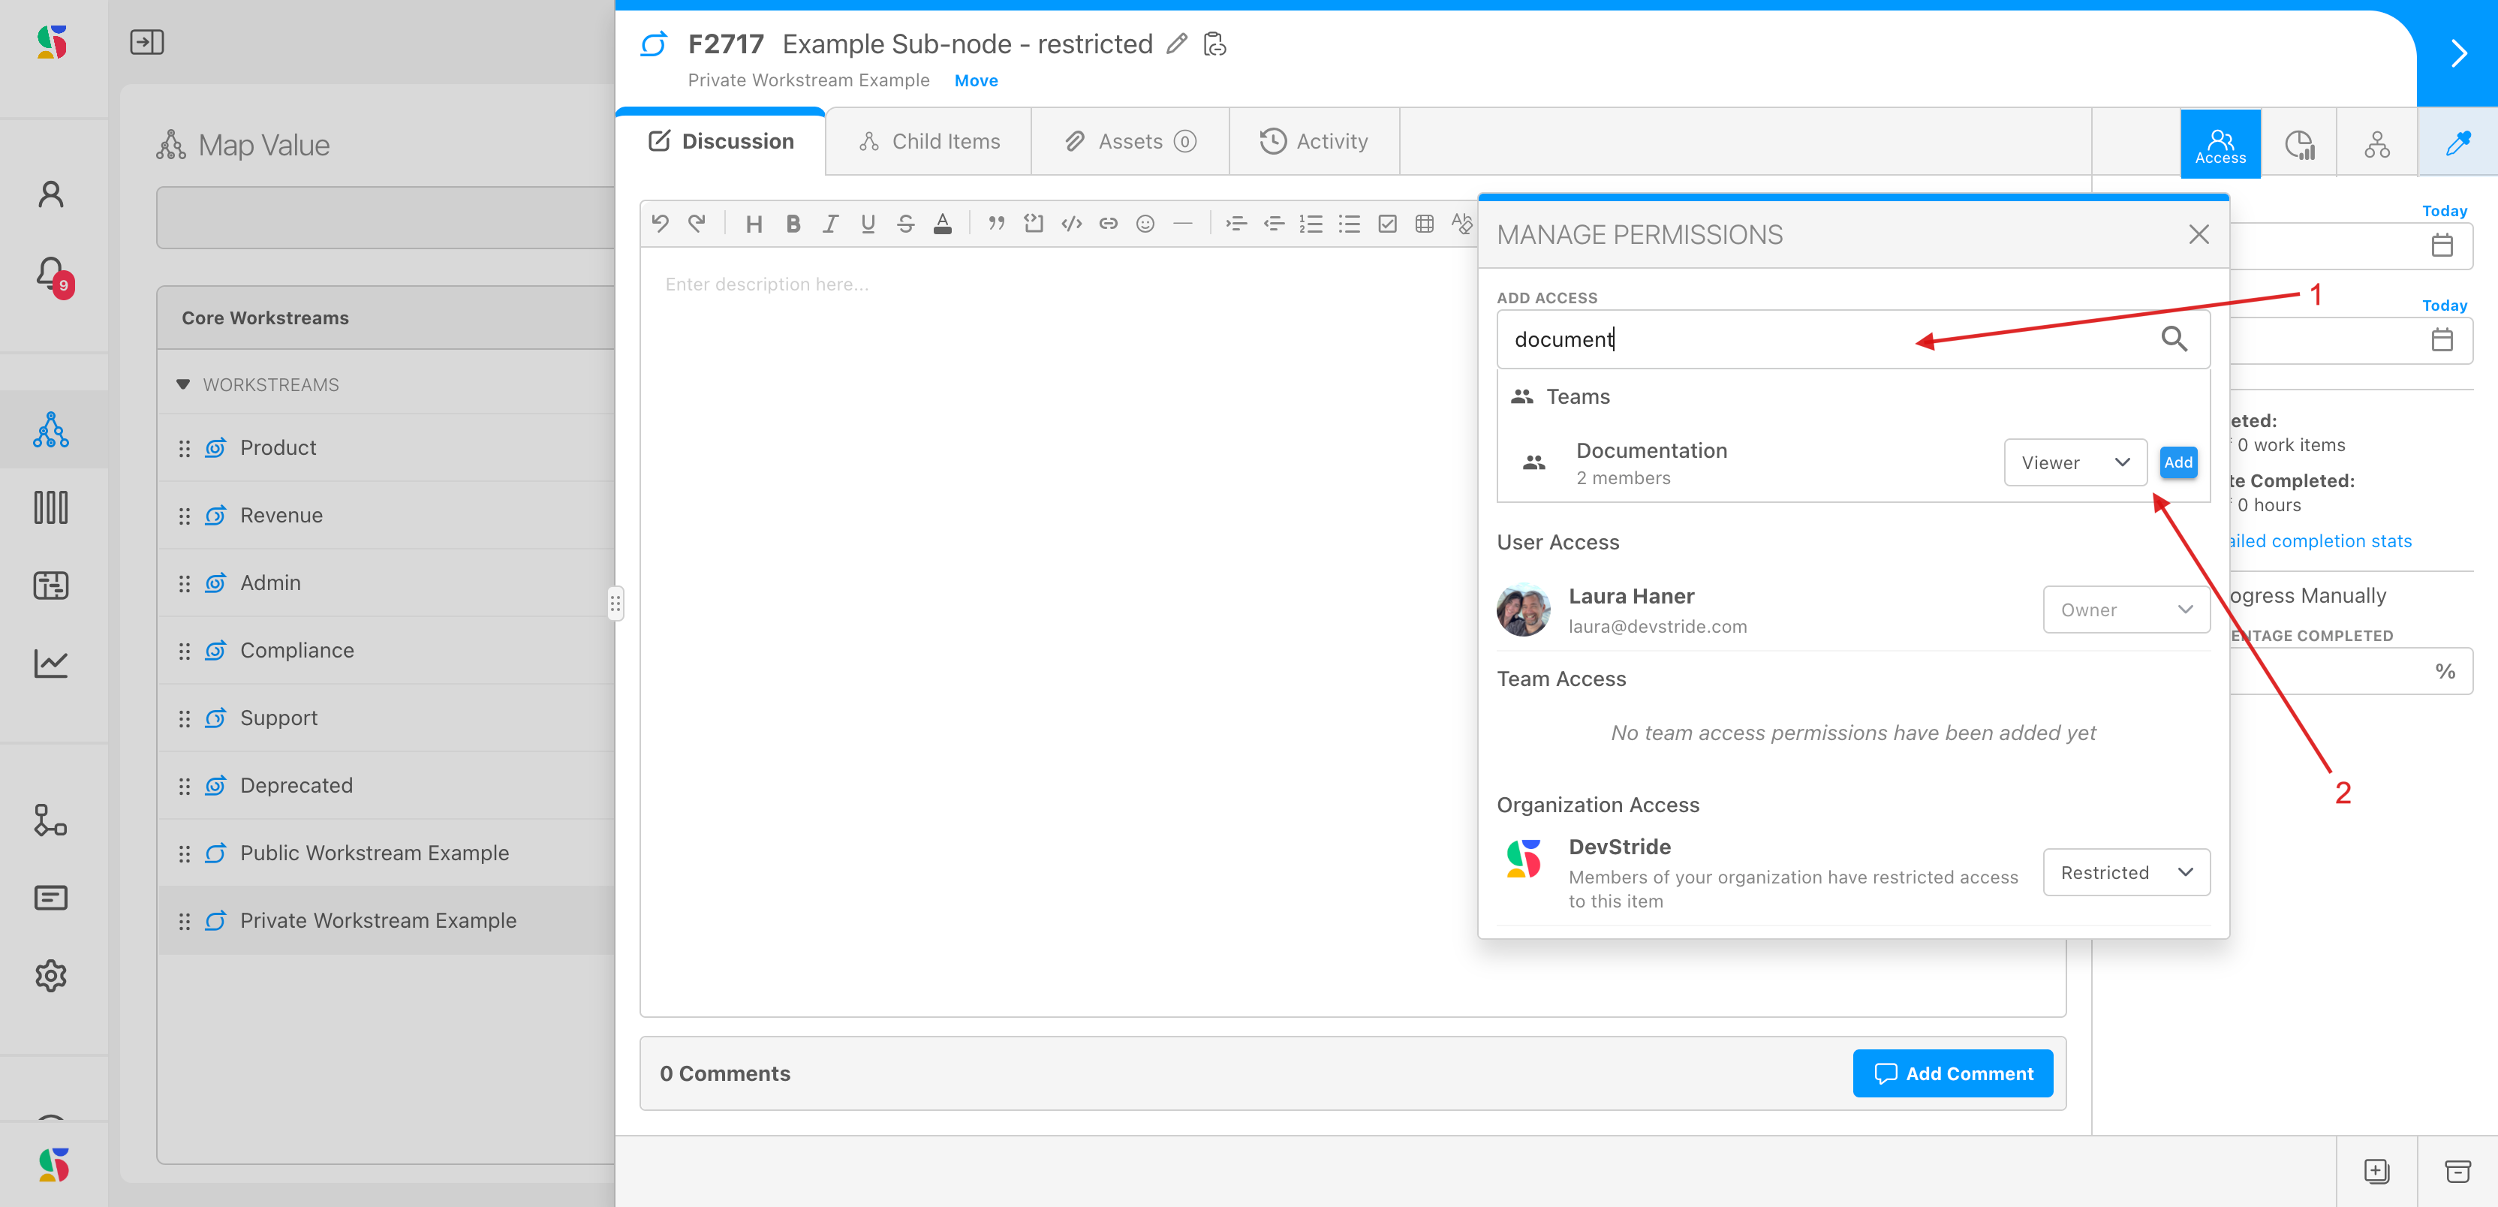Image resolution: width=2498 pixels, height=1207 pixels.
Task: Switch to the Child Items tab
Action: pos(929,142)
